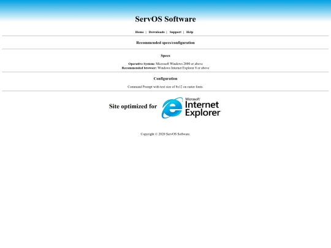Select the 'Recommended specs/configuration' heading
Image resolution: width=331 pixels, height=248 pixels.
tap(165, 43)
